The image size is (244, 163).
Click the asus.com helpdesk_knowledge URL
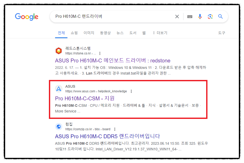click(96, 91)
